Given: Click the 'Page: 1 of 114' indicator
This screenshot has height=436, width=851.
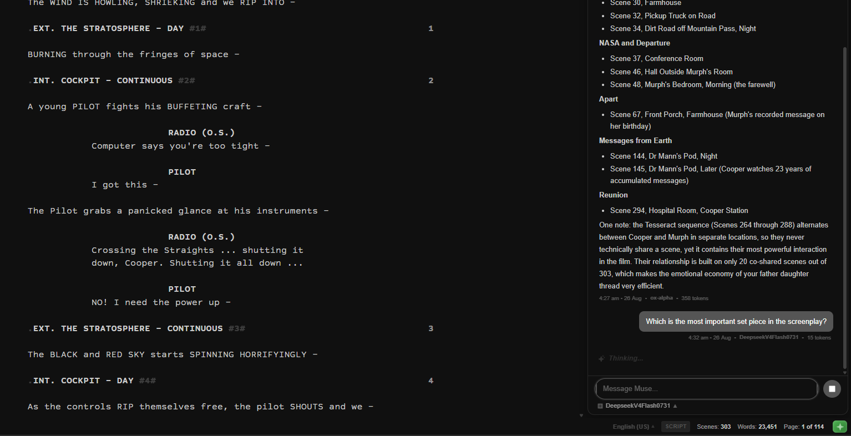Looking at the screenshot, I should pos(804,427).
